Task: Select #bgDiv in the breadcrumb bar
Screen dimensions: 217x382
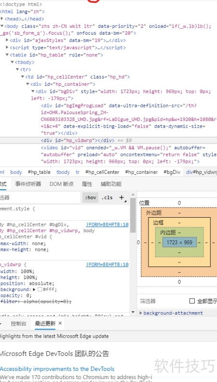Action: [x=172, y=172]
